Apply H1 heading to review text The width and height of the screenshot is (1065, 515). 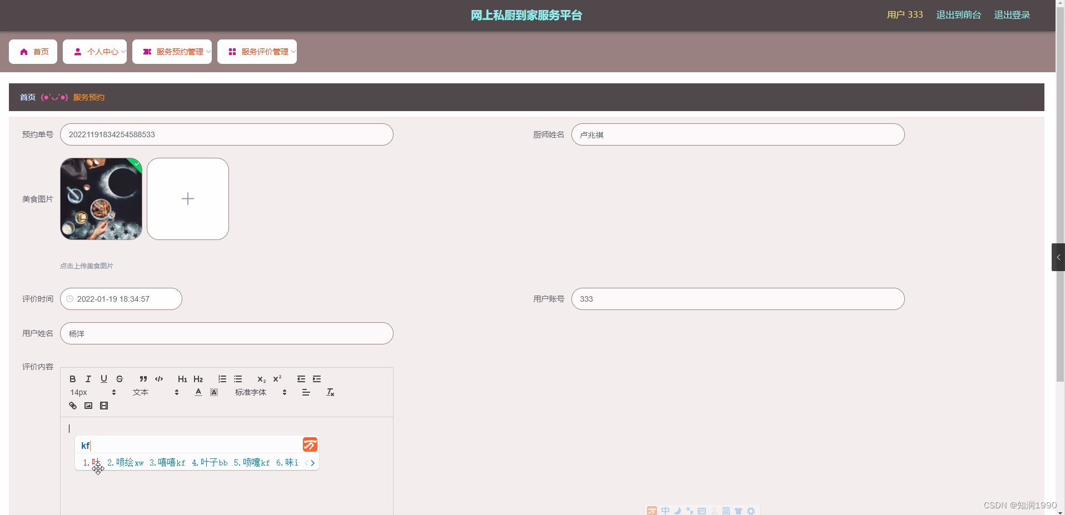point(182,379)
